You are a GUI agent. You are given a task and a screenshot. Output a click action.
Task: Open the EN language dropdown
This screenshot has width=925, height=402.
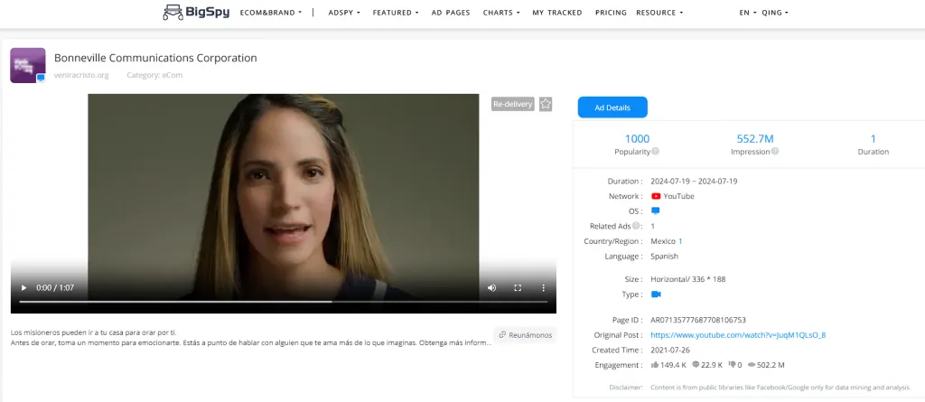coord(747,13)
